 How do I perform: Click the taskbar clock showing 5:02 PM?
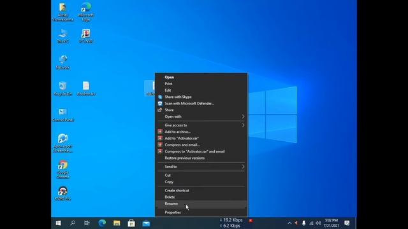pyautogui.click(x=331, y=223)
